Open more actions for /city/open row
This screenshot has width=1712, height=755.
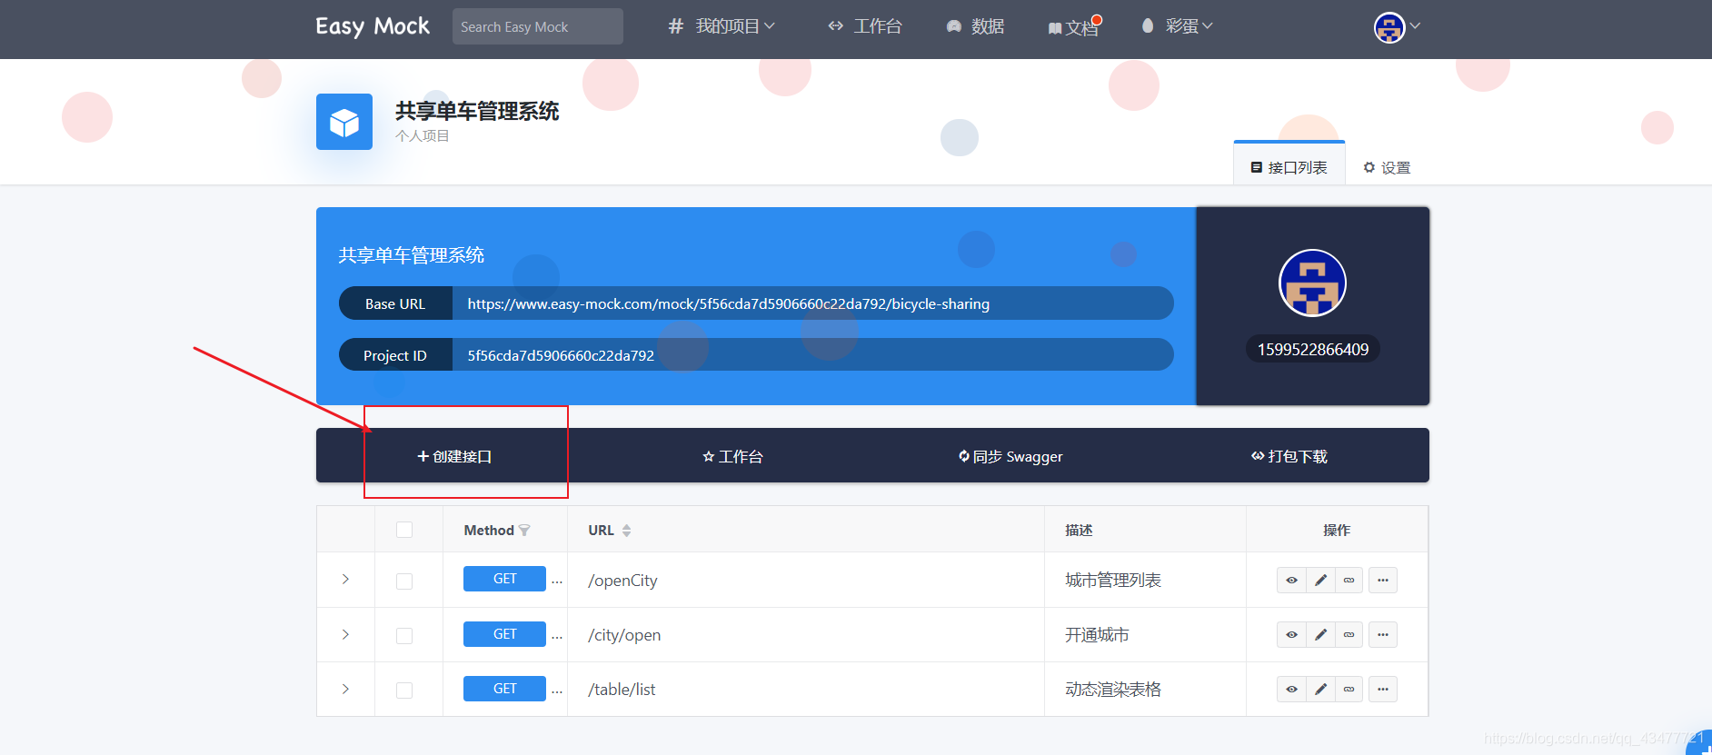1383,634
